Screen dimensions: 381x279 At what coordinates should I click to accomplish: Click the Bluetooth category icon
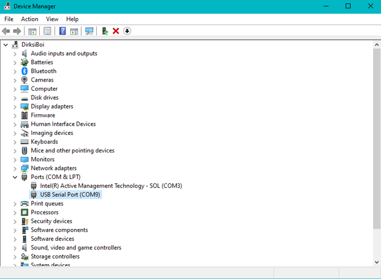coord(24,71)
